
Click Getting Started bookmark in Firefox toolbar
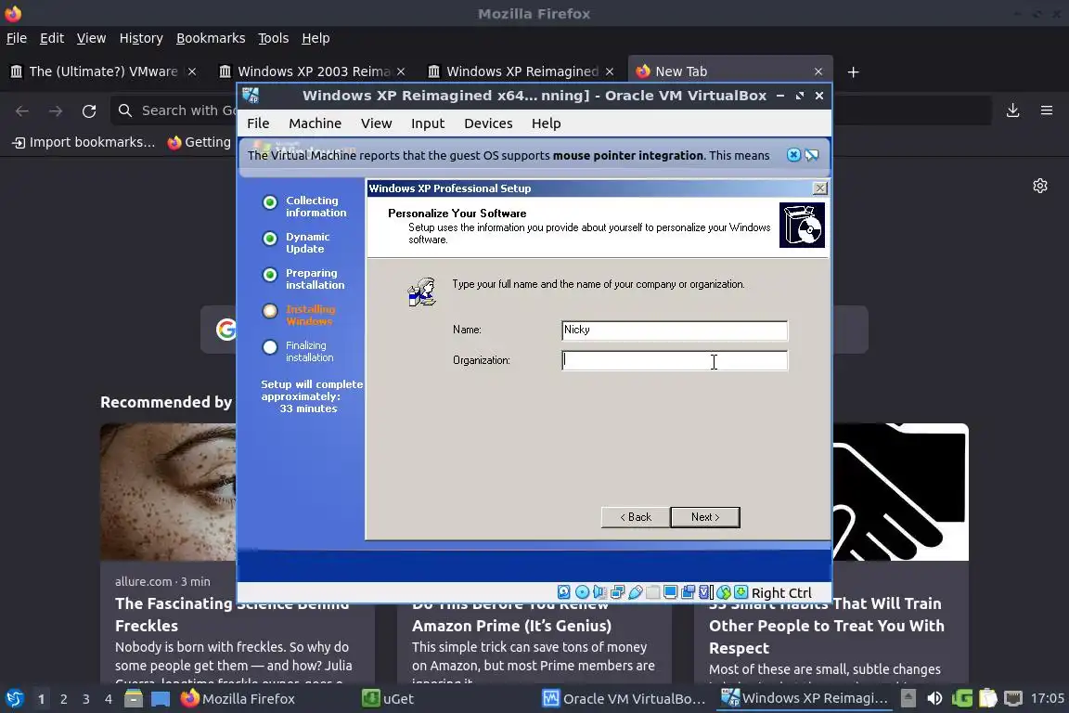[x=200, y=142]
